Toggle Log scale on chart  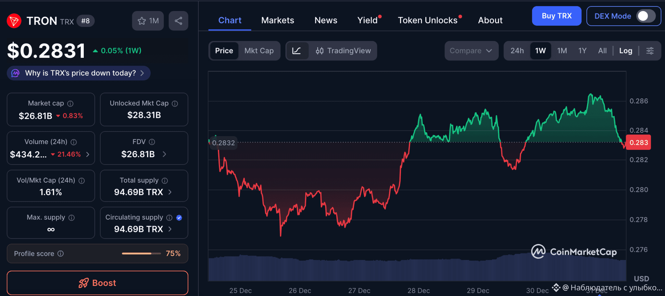[x=625, y=51]
